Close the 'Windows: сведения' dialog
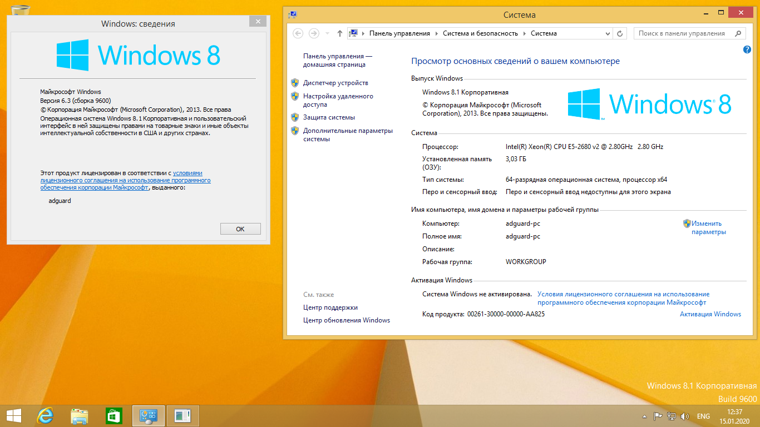This screenshot has height=427, width=760. (x=257, y=21)
